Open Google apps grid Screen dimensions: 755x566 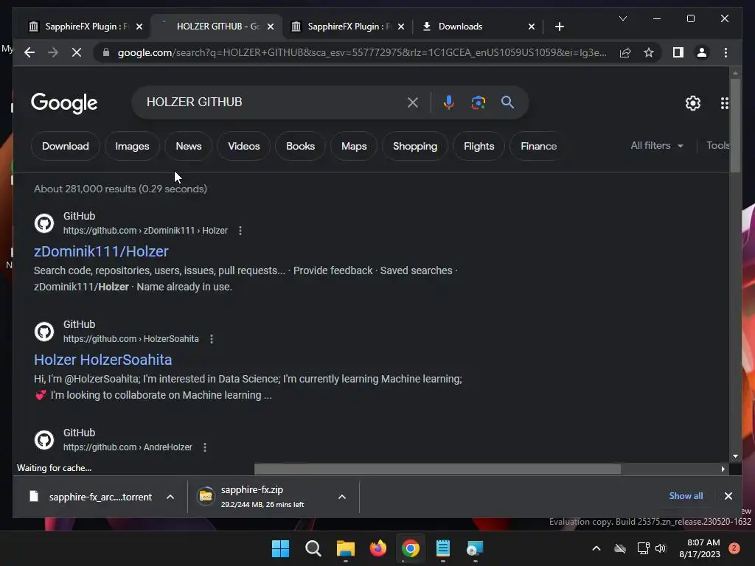click(724, 102)
